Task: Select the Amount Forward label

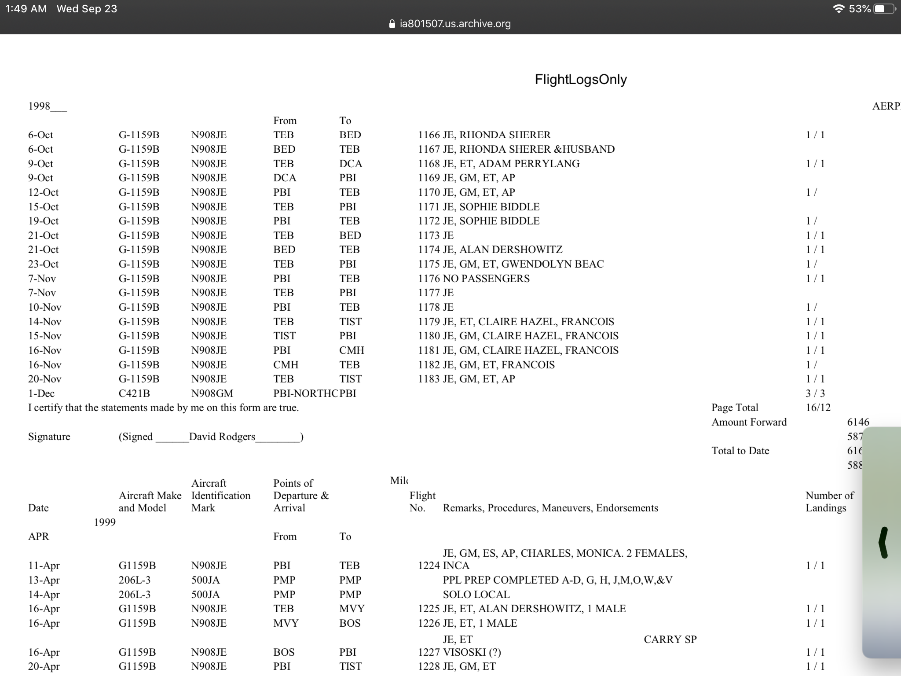Action: [x=749, y=422]
